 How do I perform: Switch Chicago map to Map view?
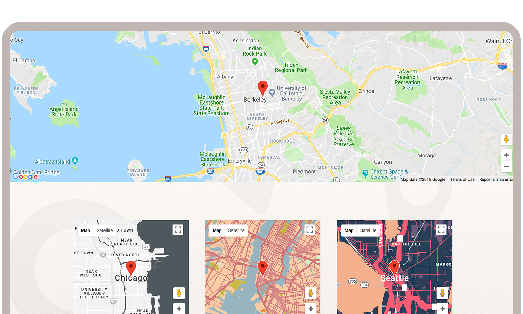[x=86, y=230]
